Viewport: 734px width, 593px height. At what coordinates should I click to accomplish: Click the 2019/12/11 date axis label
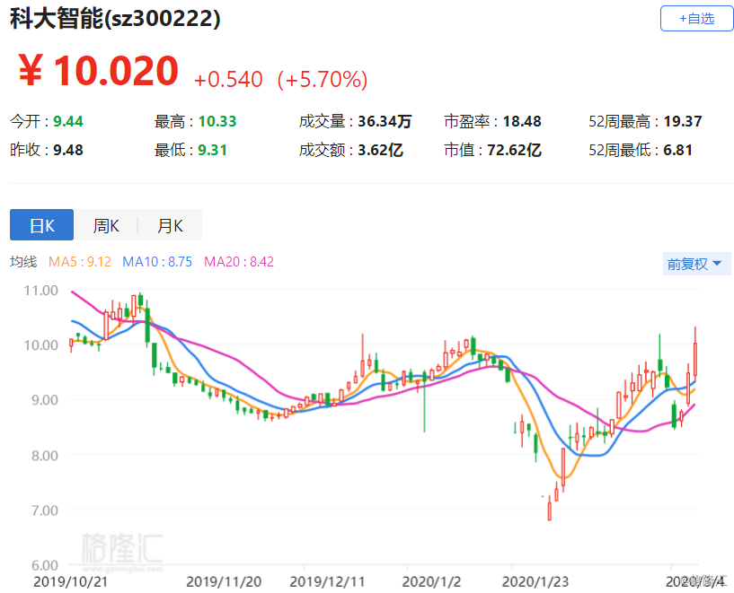327,581
